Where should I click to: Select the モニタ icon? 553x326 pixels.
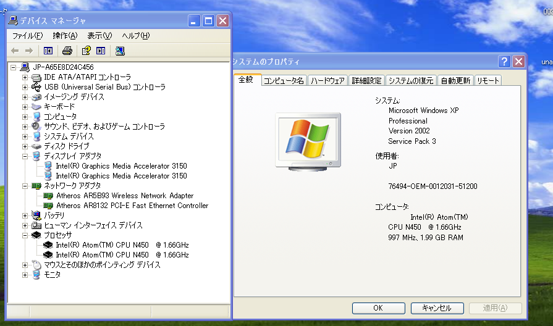coord(36,275)
